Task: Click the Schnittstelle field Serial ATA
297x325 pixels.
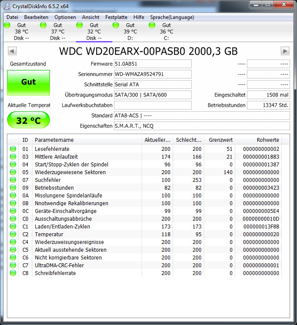Action: coord(152,84)
